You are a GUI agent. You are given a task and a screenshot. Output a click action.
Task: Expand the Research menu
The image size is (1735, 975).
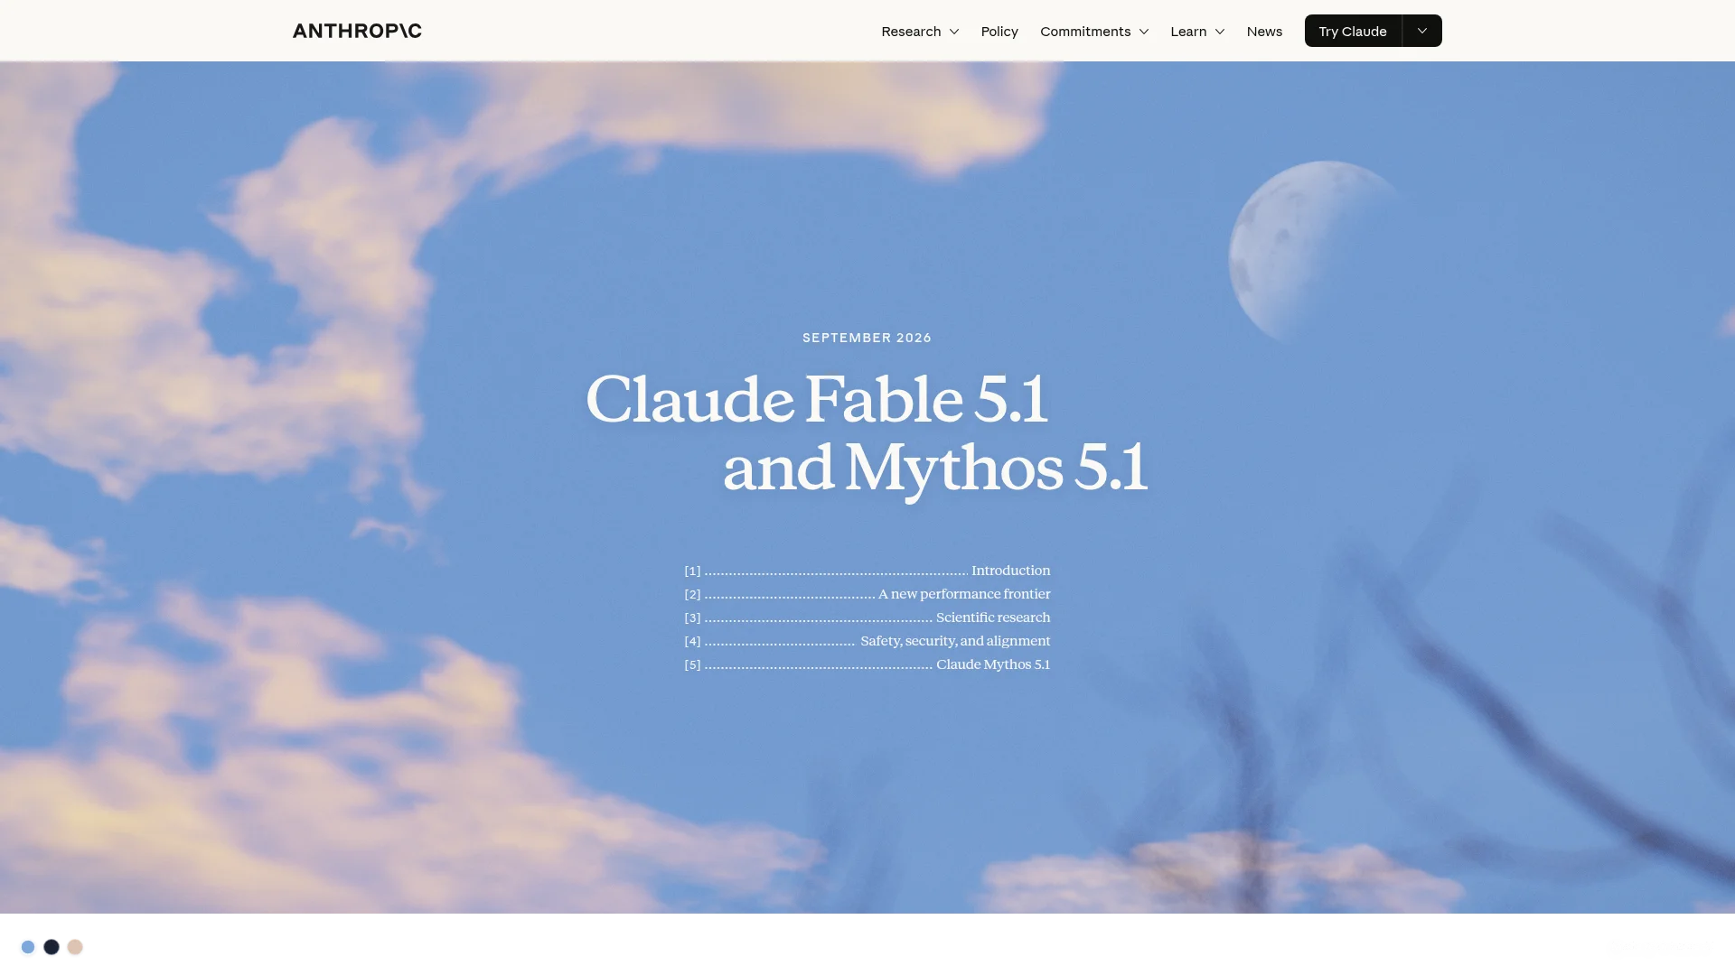click(920, 31)
